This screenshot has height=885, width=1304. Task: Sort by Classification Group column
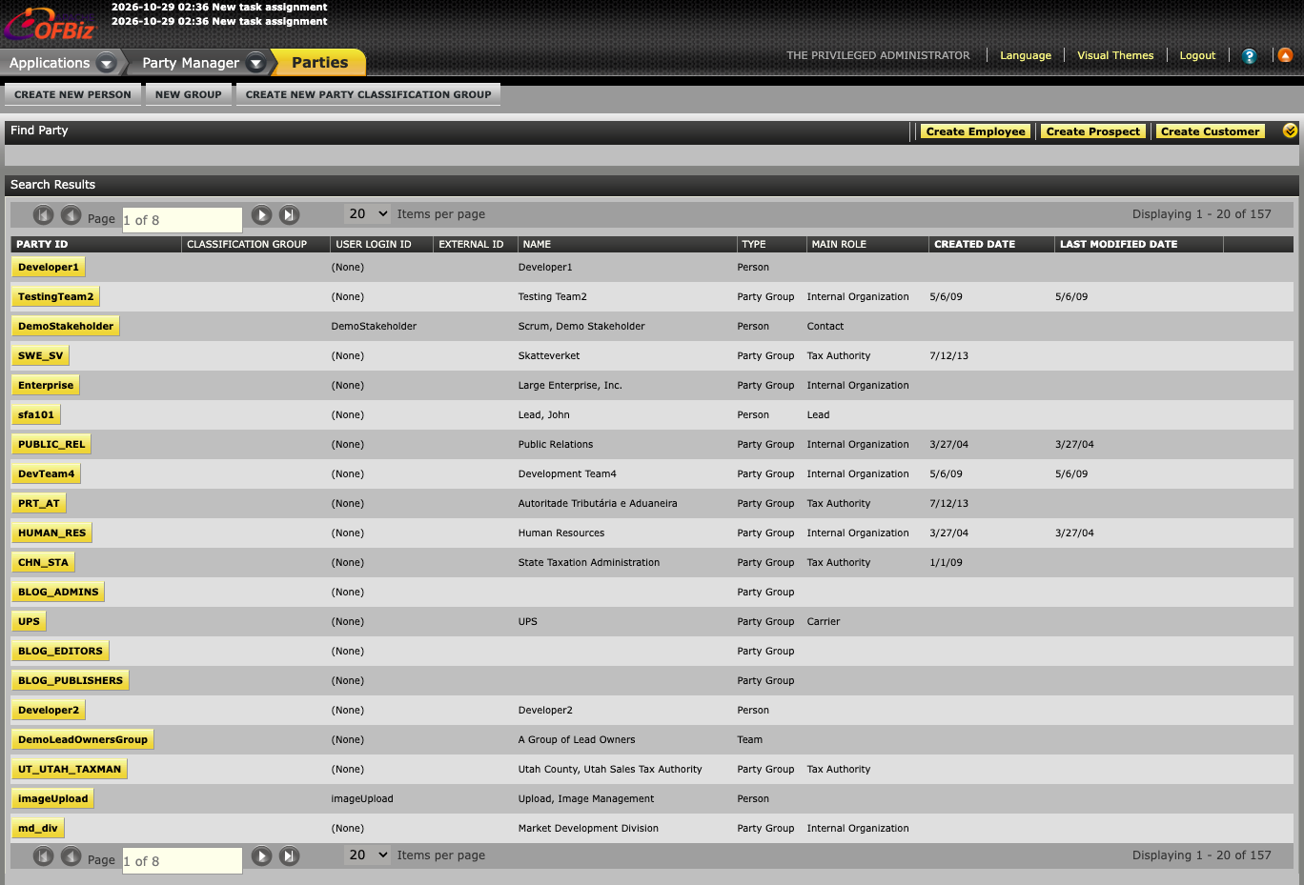coord(247,244)
